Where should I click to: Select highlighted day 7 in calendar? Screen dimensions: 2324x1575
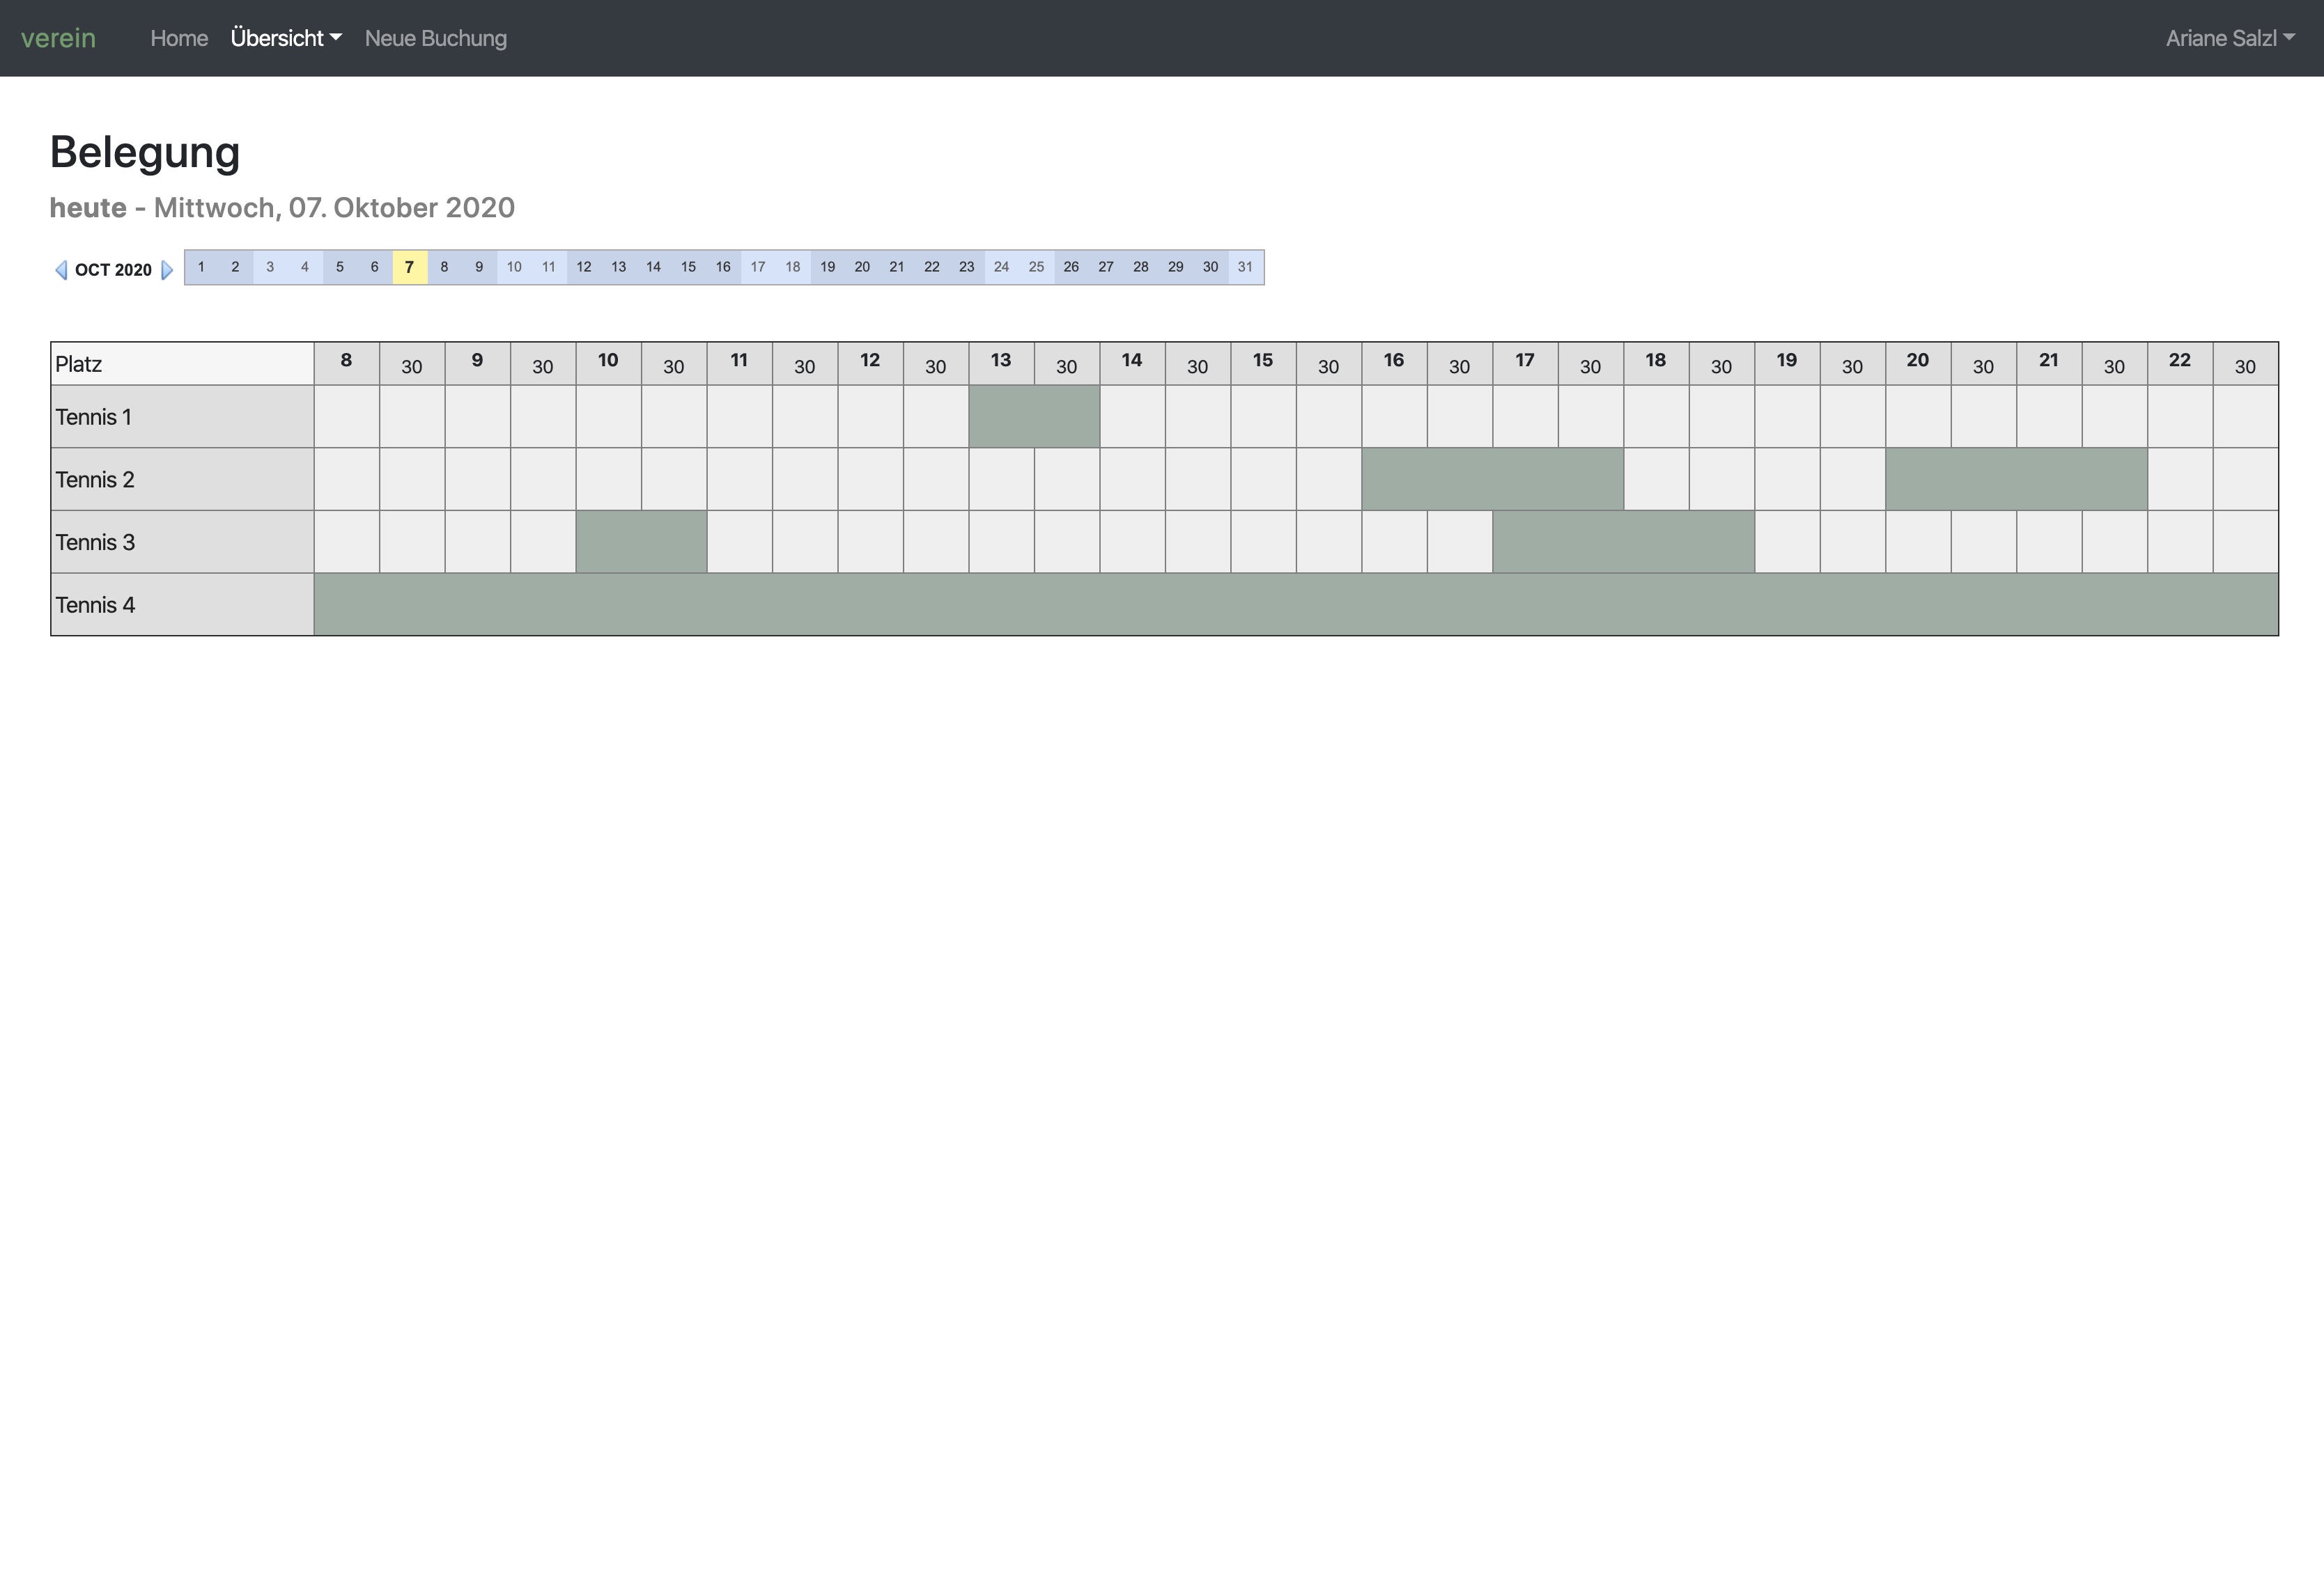tap(409, 267)
